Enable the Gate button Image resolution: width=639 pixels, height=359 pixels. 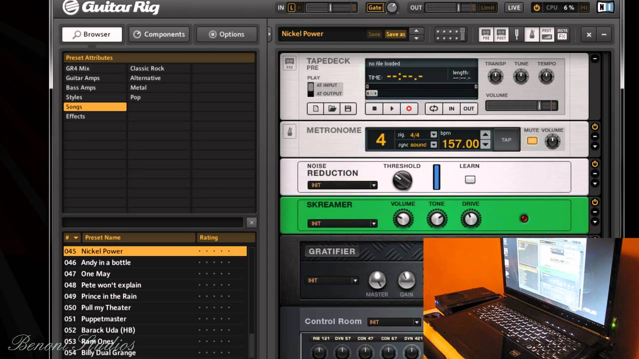(x=374, y=7)
